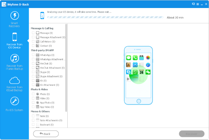Click the 'Message & Call log' heading

click(x=42, y=28)
